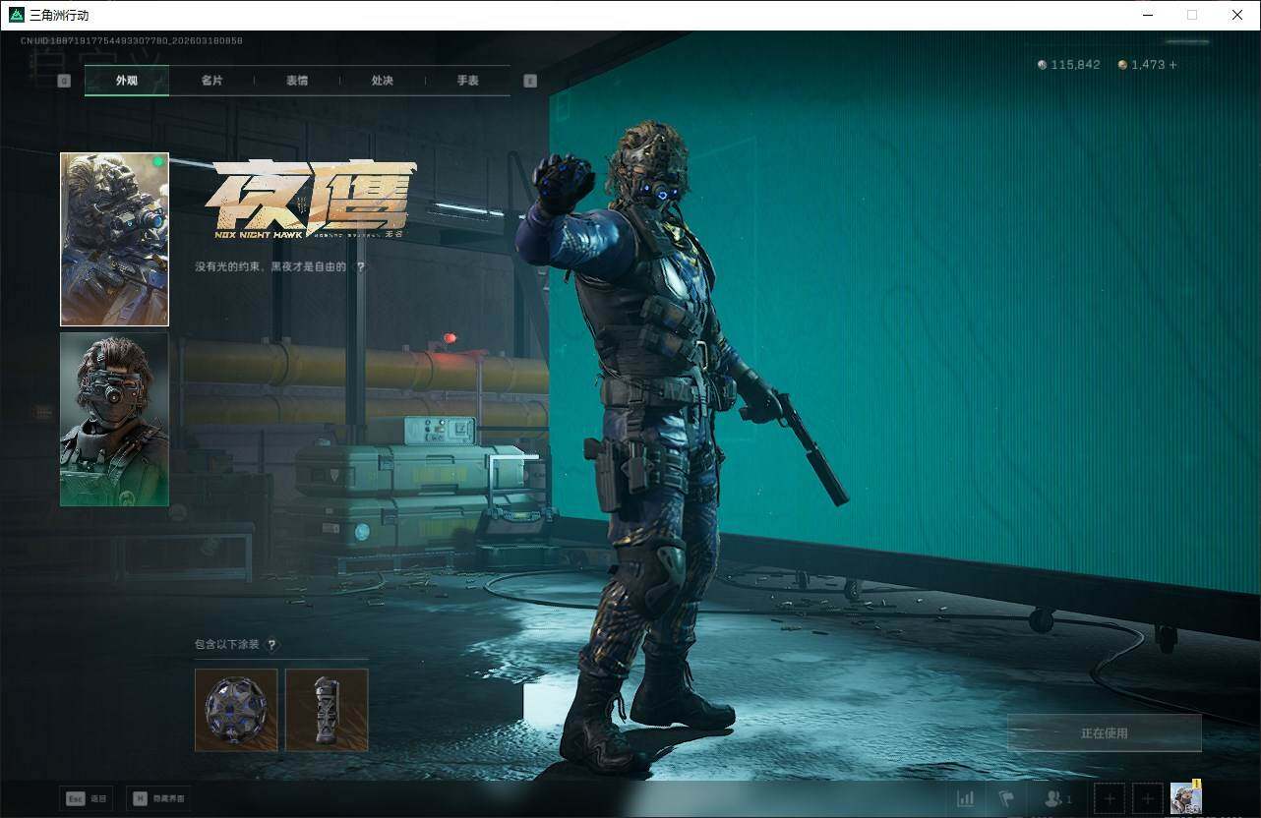Open the player avatar in bottom bar
The width and height of the screenshot is (1261, 818).
click(x=1185, y=797)
